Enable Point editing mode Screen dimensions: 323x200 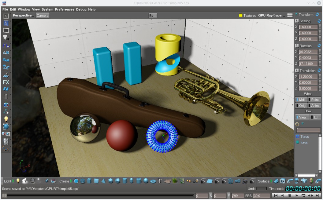(314, 100)
